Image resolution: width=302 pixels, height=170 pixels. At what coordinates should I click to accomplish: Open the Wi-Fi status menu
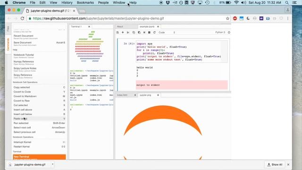[236, 2]
